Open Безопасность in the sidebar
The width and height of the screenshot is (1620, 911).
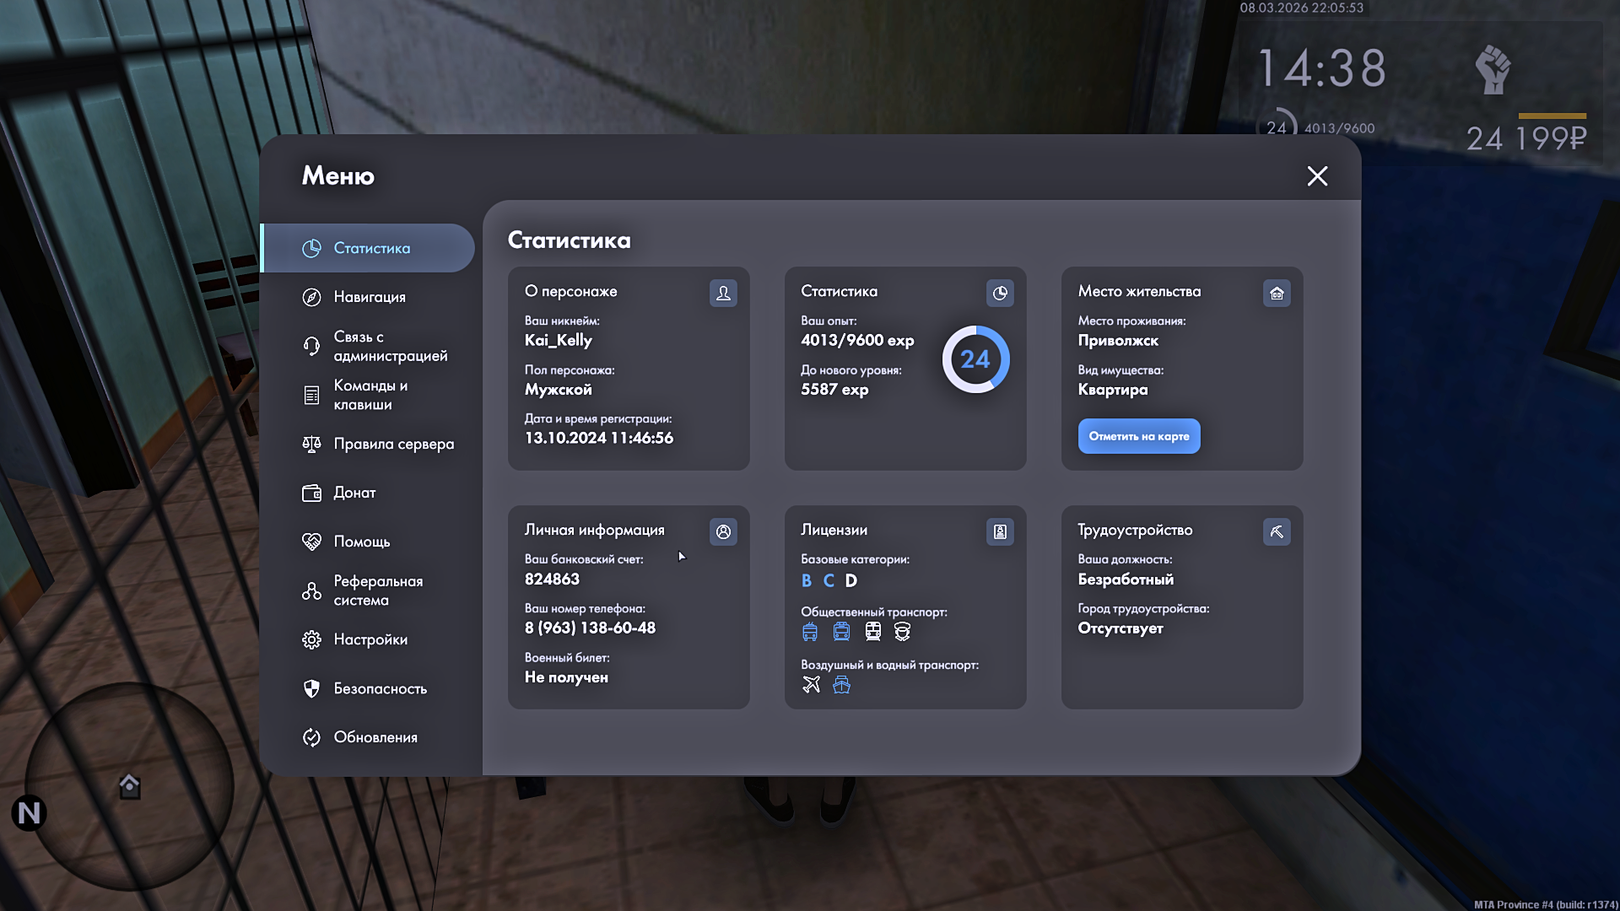click(380, 688)
